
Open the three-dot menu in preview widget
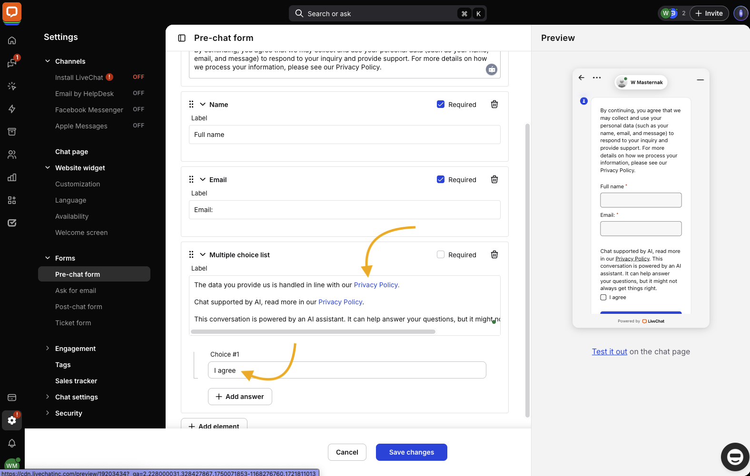tap(597, 78)
